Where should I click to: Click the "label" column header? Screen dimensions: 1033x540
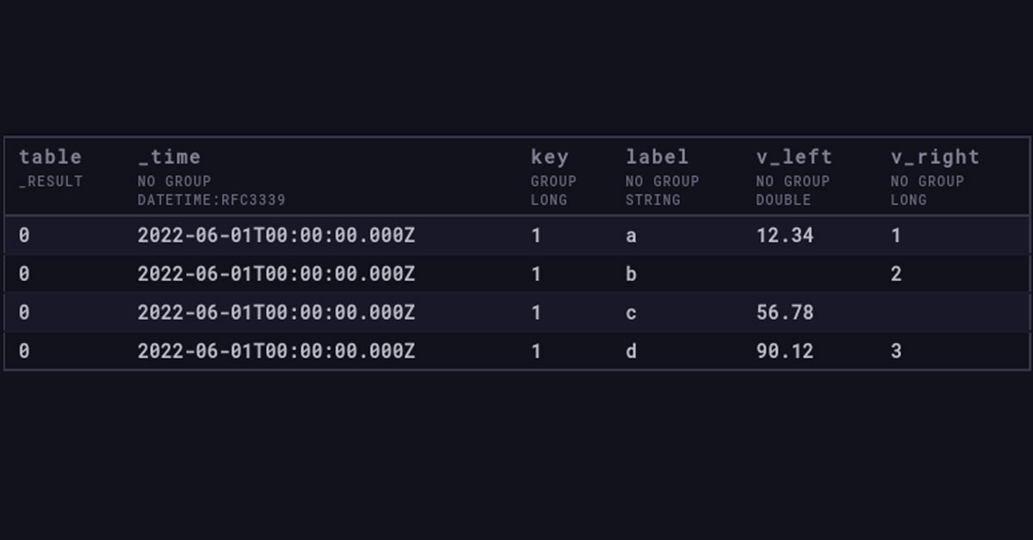tap(658, 156)
